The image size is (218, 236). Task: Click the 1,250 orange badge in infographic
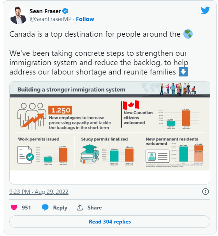60,110
